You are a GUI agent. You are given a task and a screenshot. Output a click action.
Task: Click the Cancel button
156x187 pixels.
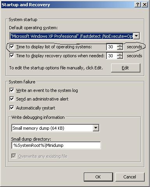[x=130, y=177]
